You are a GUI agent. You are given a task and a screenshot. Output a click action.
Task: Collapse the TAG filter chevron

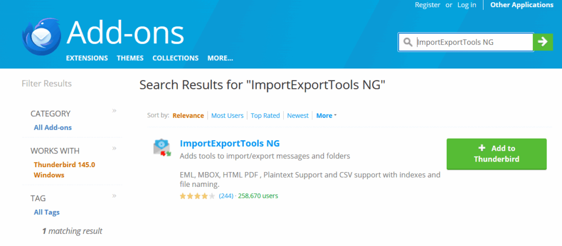tap(114, 196)
